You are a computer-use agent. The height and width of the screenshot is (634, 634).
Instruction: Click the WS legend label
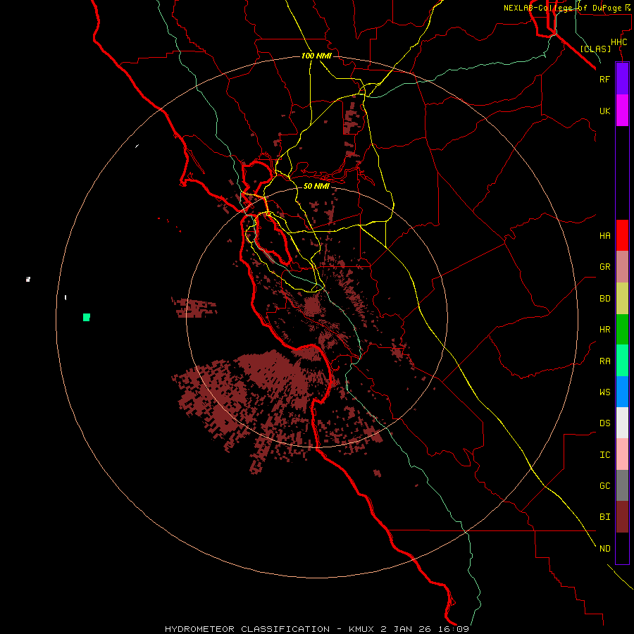coord(604,392)
